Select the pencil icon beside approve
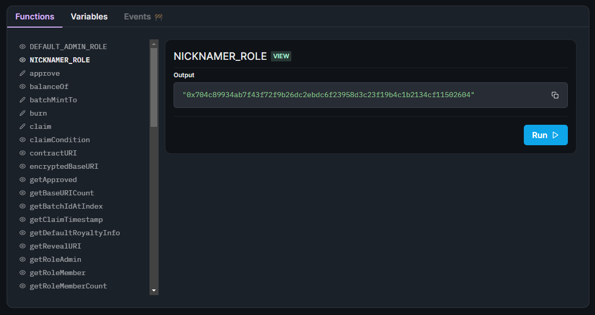 pos(22,73)
